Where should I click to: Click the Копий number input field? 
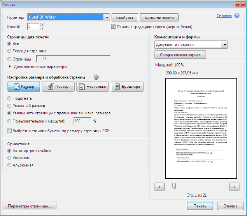click(x=33, y=26)
